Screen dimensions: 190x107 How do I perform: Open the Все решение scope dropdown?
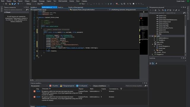pyautogui.click(x=39, y=86)
